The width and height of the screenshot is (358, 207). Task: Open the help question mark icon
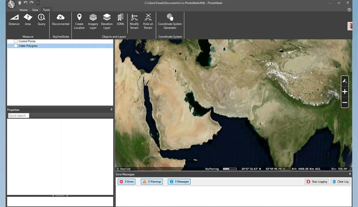(x=349, y=10)
